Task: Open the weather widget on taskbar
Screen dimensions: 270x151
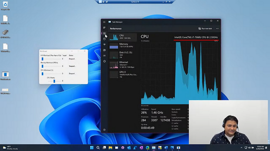Action: pos(10,147)
